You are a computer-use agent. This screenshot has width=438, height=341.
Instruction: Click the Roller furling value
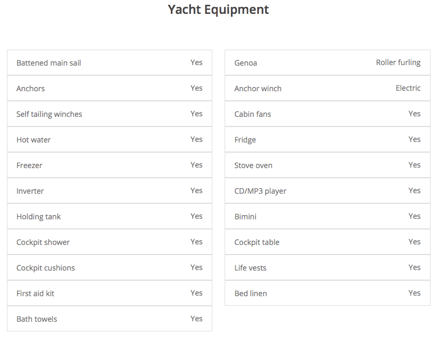(398, 62)
